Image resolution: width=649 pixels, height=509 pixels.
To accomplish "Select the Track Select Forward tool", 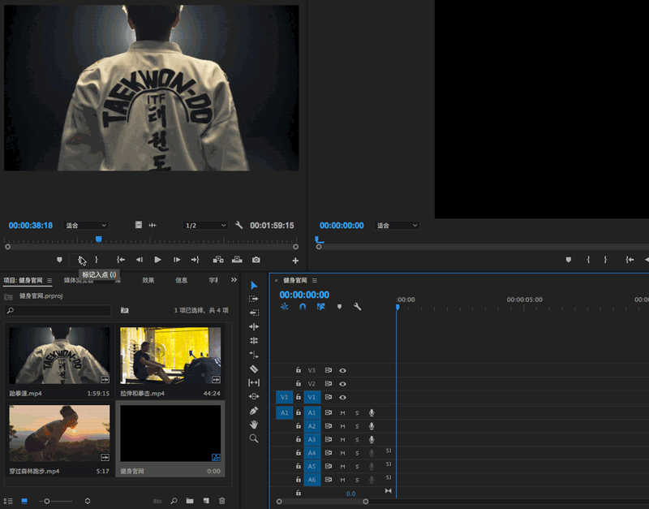I will click(x=254, y=299).
